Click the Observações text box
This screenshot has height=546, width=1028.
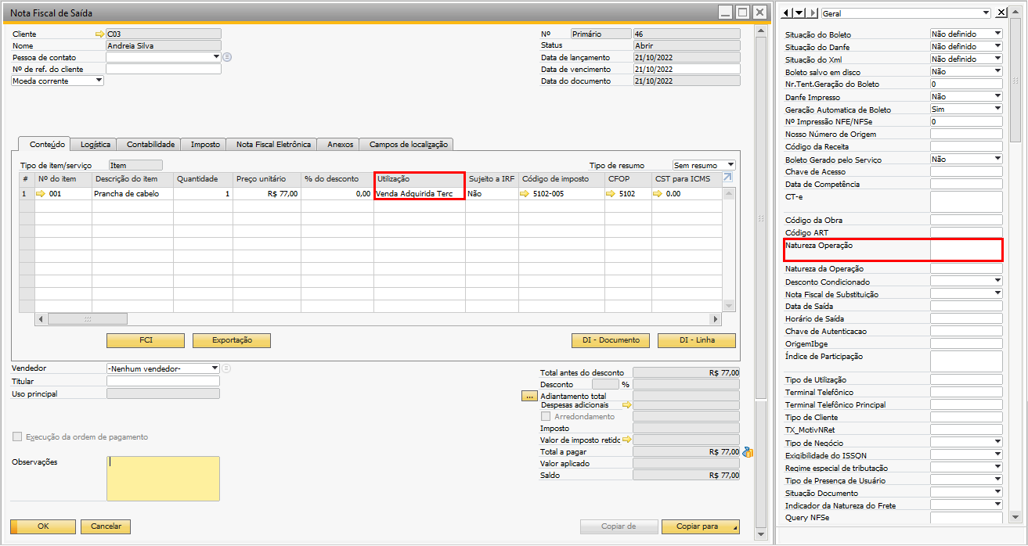click(163, 479)
